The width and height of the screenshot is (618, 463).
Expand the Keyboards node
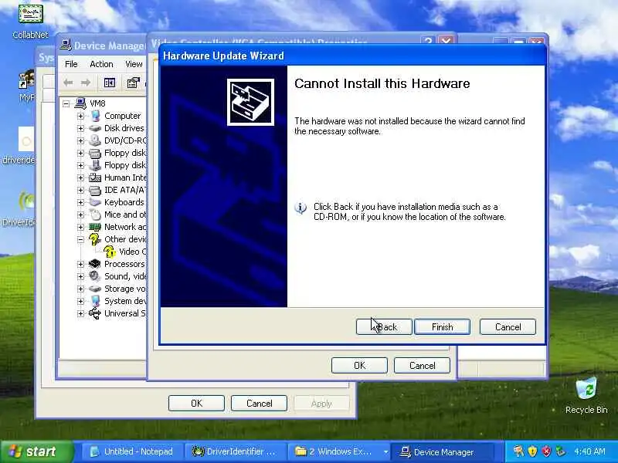pos(80,202)
